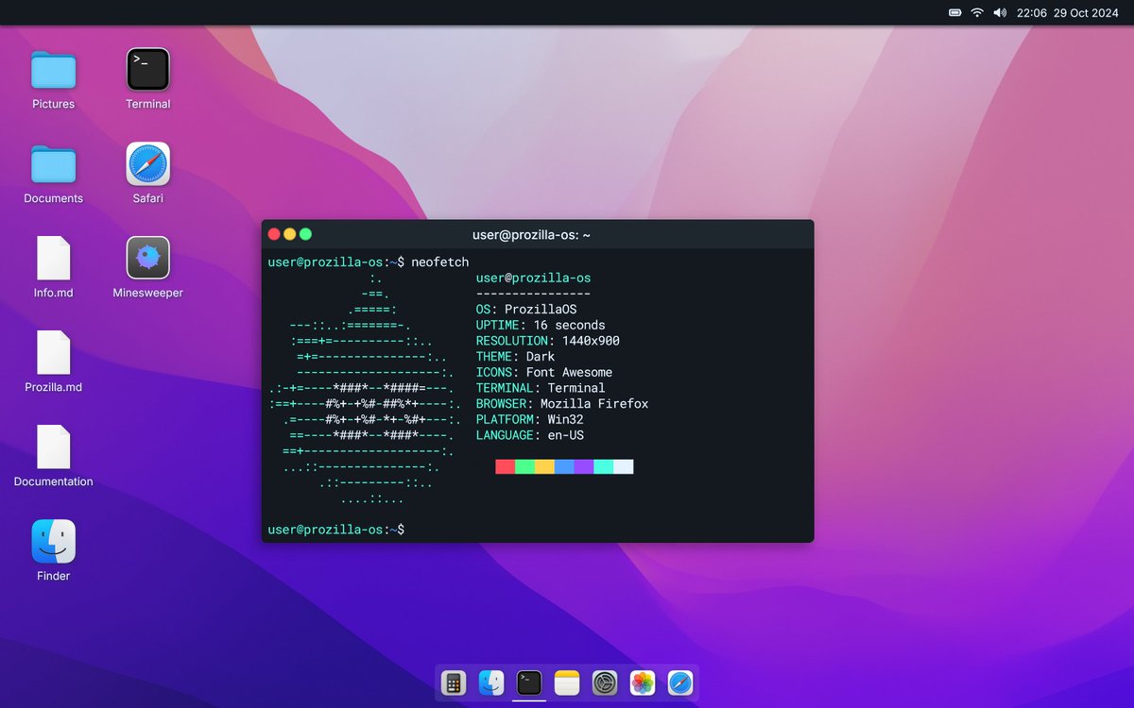Screen dimensions: 1134x708
Task: Close the terminal window
Action: click(274, 234)
